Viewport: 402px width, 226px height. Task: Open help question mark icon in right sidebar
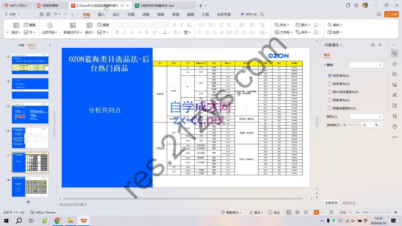pos(395,126)
